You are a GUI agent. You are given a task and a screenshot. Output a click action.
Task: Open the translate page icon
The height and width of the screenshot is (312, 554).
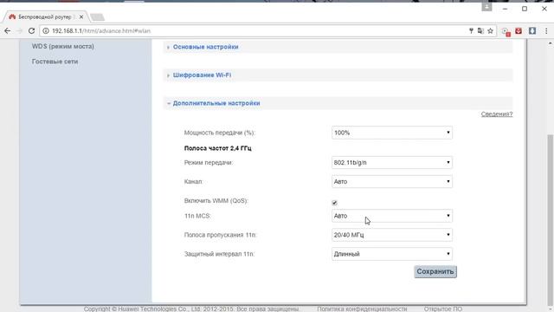click(480, 31)
